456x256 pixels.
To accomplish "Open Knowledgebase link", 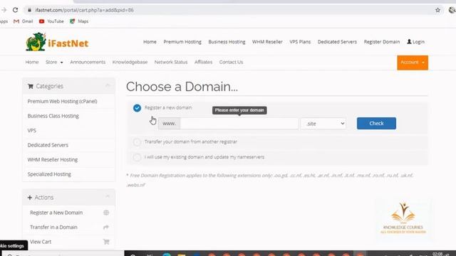I will coord(130,62).
